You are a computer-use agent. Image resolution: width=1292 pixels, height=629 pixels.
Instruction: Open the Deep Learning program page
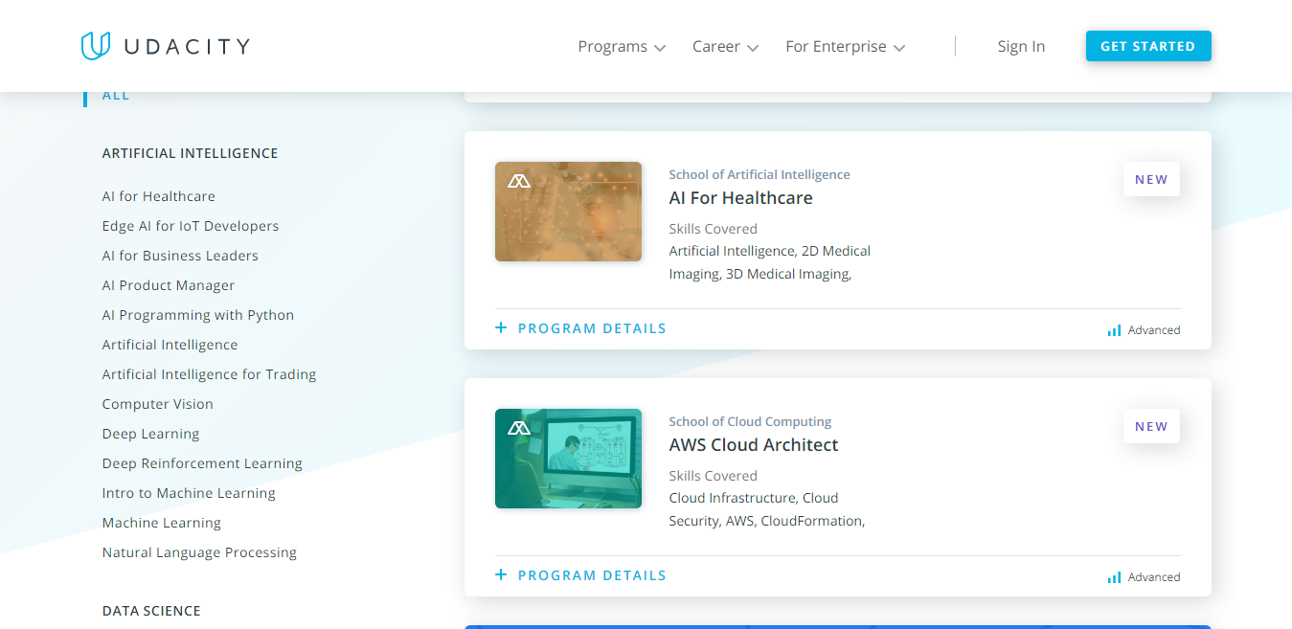coord(150,433)
